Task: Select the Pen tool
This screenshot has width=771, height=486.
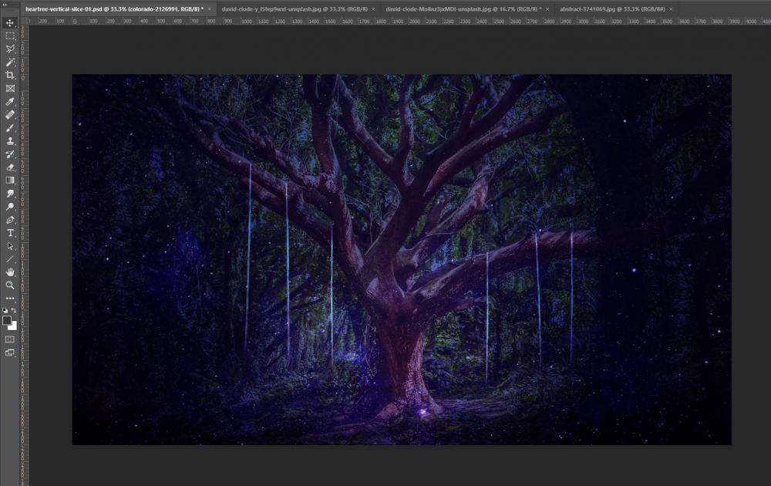Action: (x=10, y=220)
